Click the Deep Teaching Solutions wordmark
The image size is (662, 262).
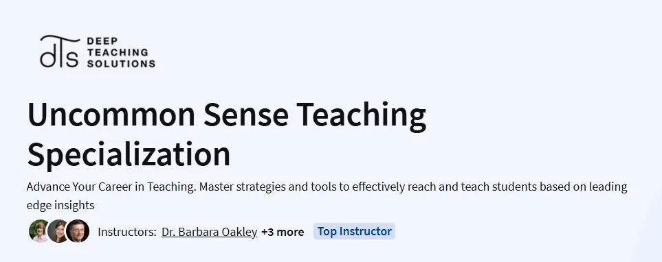(121, 52)
